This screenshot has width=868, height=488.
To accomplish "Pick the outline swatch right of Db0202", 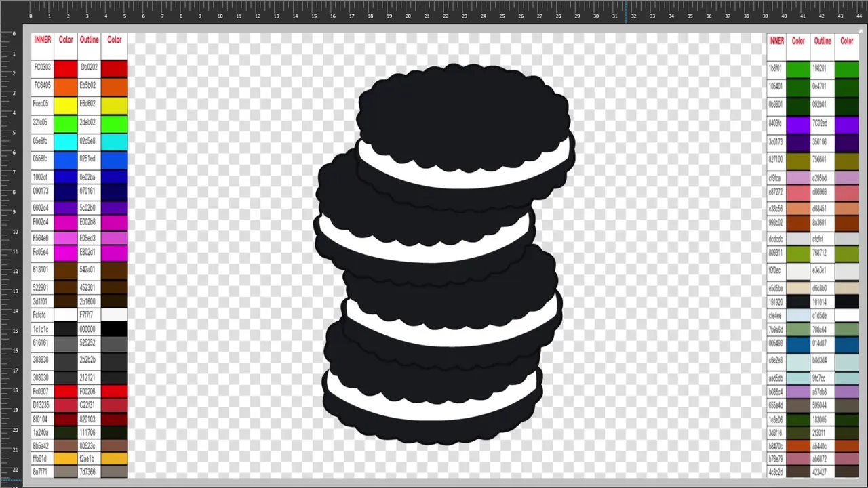I will (115, 68).
